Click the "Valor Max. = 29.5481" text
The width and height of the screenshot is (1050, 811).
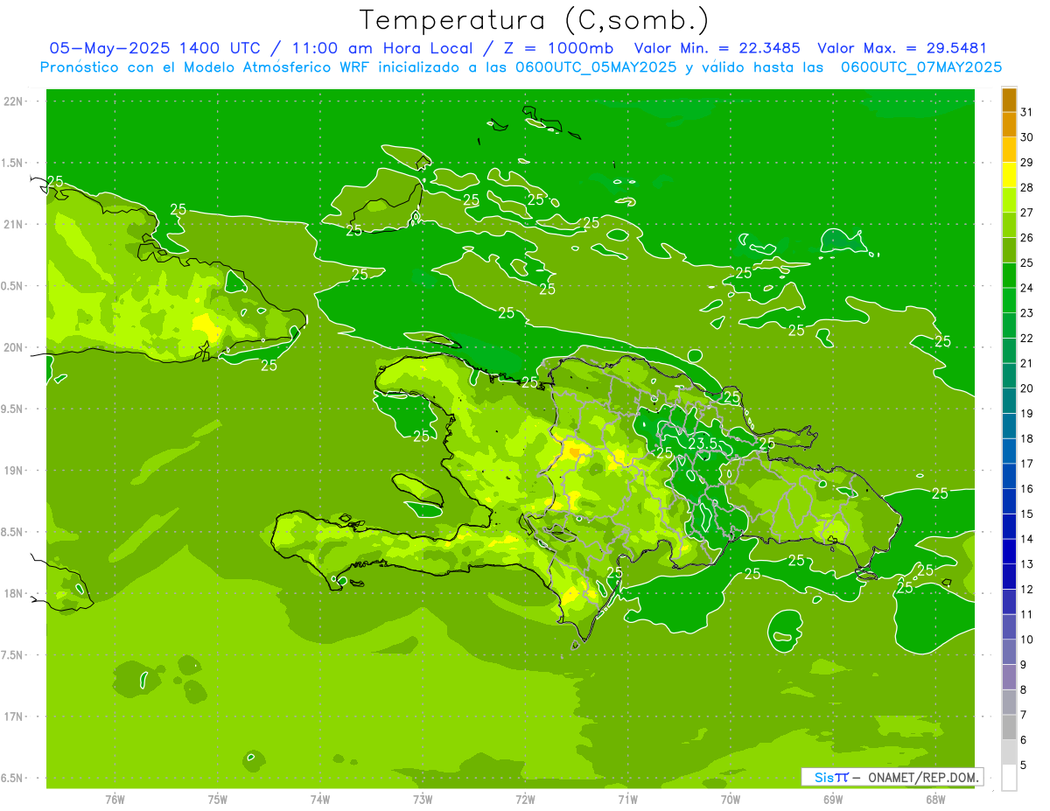tap(901, 48)
